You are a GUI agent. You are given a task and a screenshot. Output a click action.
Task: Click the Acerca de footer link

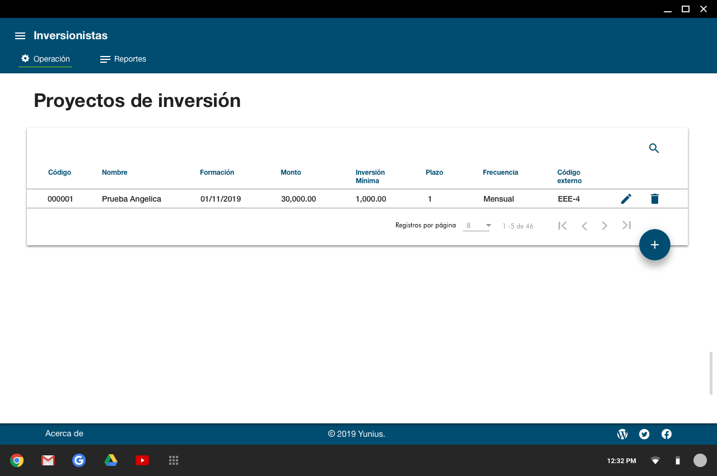pos(64,433)
